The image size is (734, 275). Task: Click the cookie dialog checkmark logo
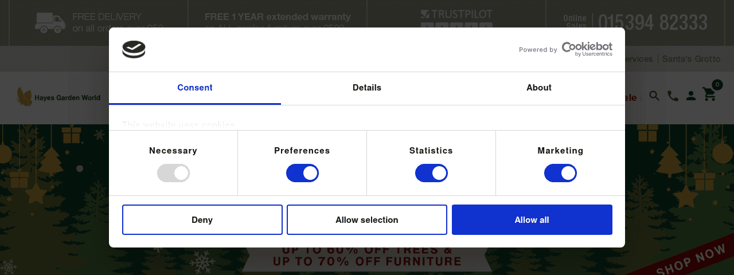[134, 49]
